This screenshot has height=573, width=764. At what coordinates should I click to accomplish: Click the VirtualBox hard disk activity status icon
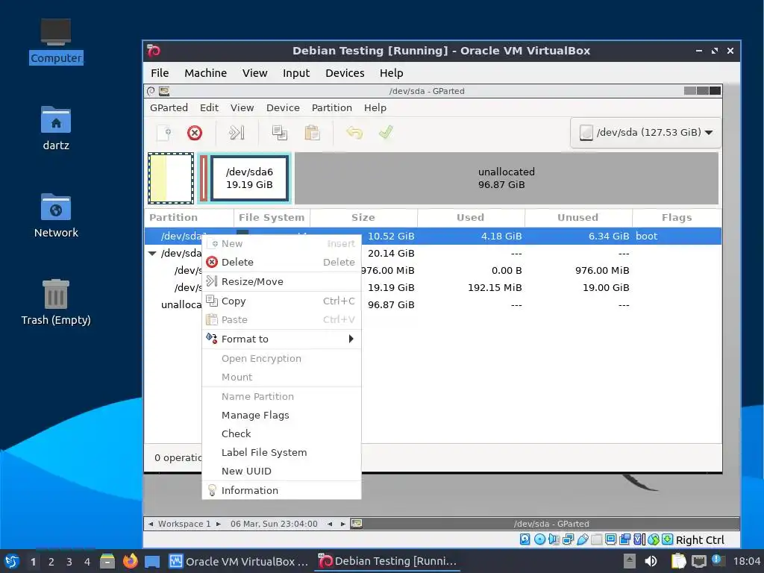[x=525, y=539]
